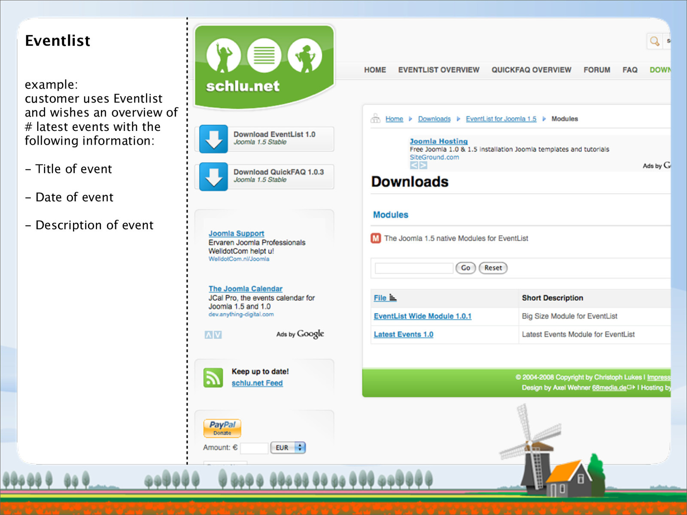Viewport: 687px width, 515px height.
Task: Click the ad next arrow under SiteGround.com
Action: click(x=423, y=165)
